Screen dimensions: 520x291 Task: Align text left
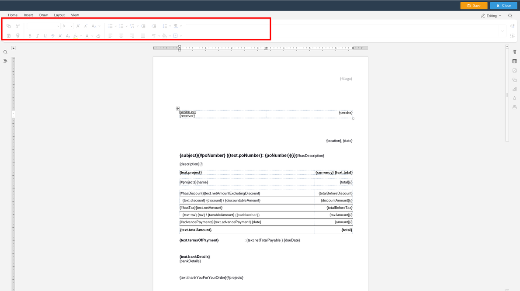point(111,36)
